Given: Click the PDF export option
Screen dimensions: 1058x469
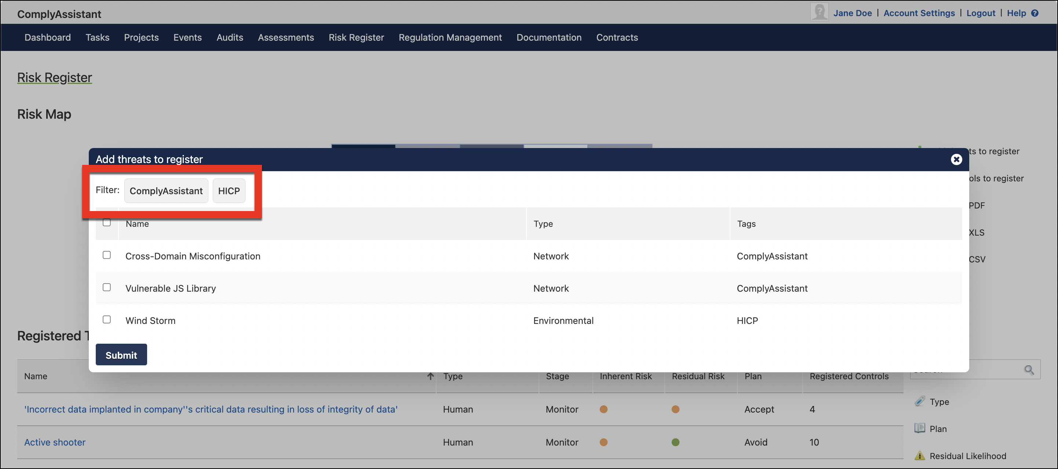Looking at the screenshot, I should 977,205.
